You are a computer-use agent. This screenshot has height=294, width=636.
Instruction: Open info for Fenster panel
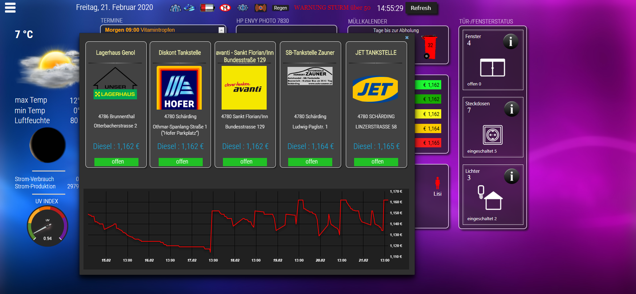(510, 42)
